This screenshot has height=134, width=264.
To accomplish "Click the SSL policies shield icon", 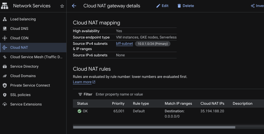I will (5, 95).
